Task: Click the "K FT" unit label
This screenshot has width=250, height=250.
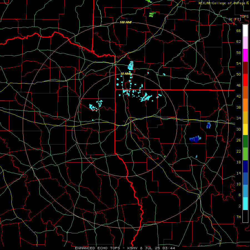Action: 235,19
